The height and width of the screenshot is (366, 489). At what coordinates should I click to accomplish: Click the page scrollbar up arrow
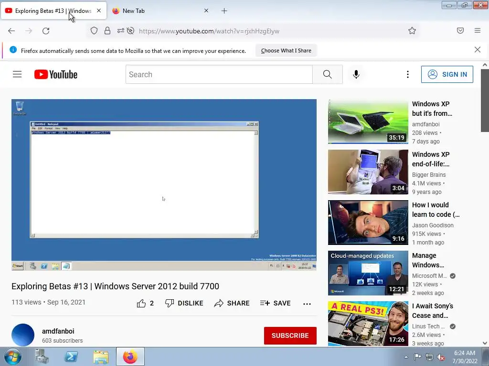coord(485,65)
